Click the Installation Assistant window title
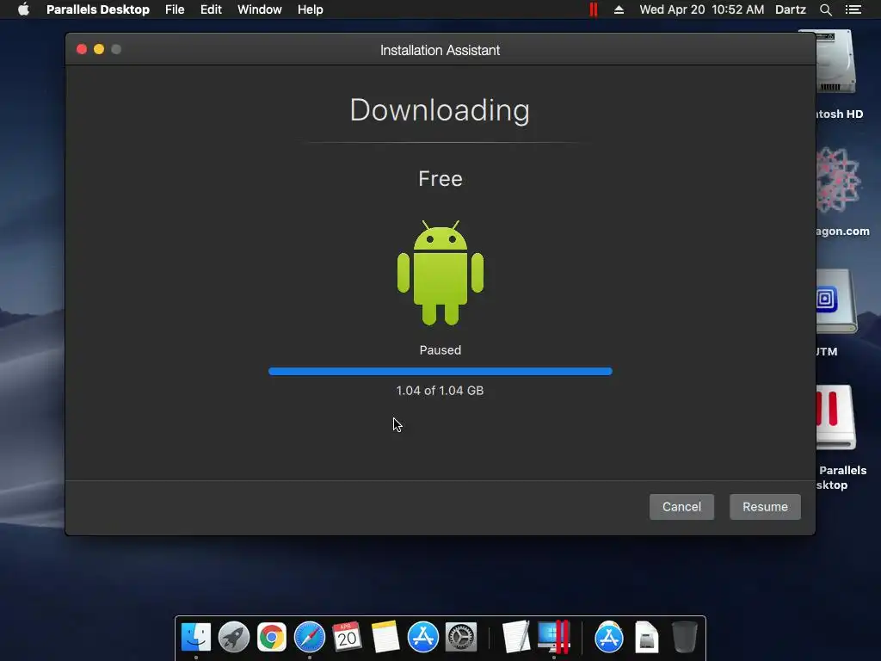This screenshot has height=661, width=881. (x=440, y=50)
